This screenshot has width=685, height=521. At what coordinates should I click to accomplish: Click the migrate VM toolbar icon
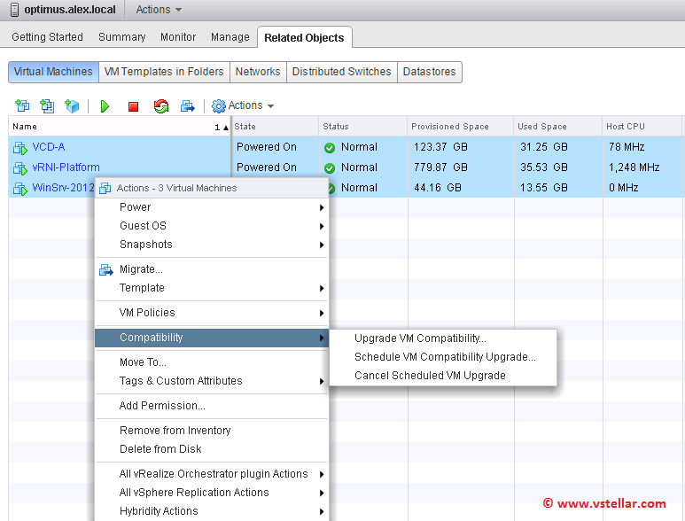coord(188,106)
